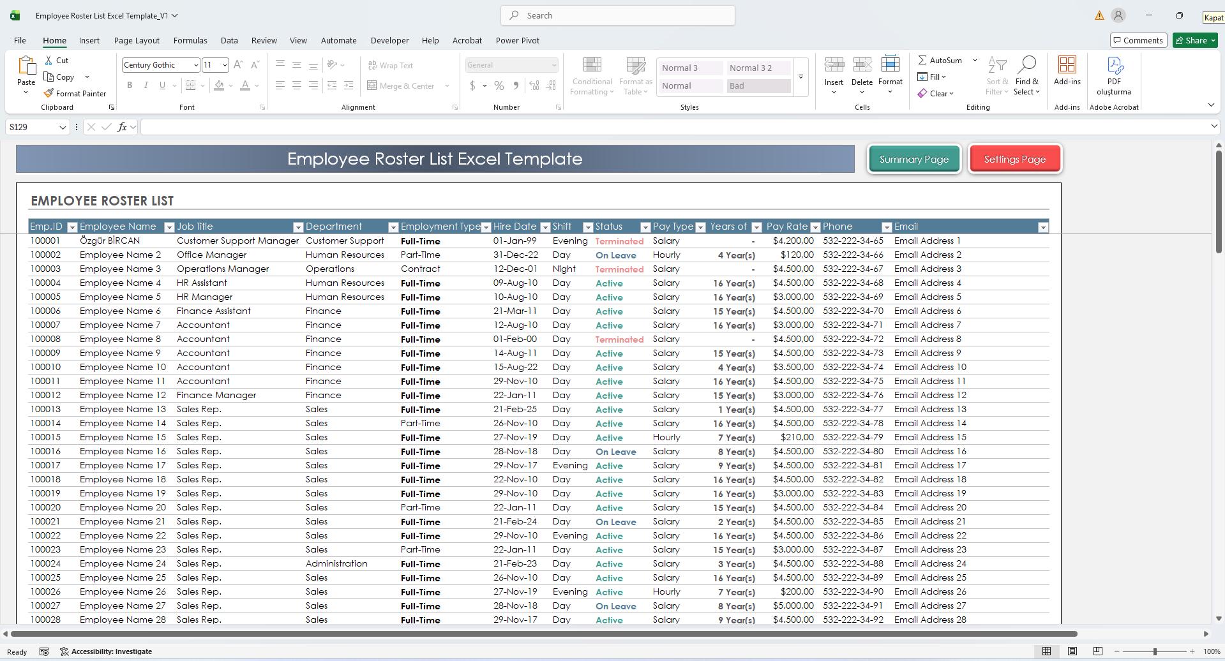Viewport: 1225px width, 661px height.
Task: Open the fill color swatch button
Action: click(x=219, y=85)
